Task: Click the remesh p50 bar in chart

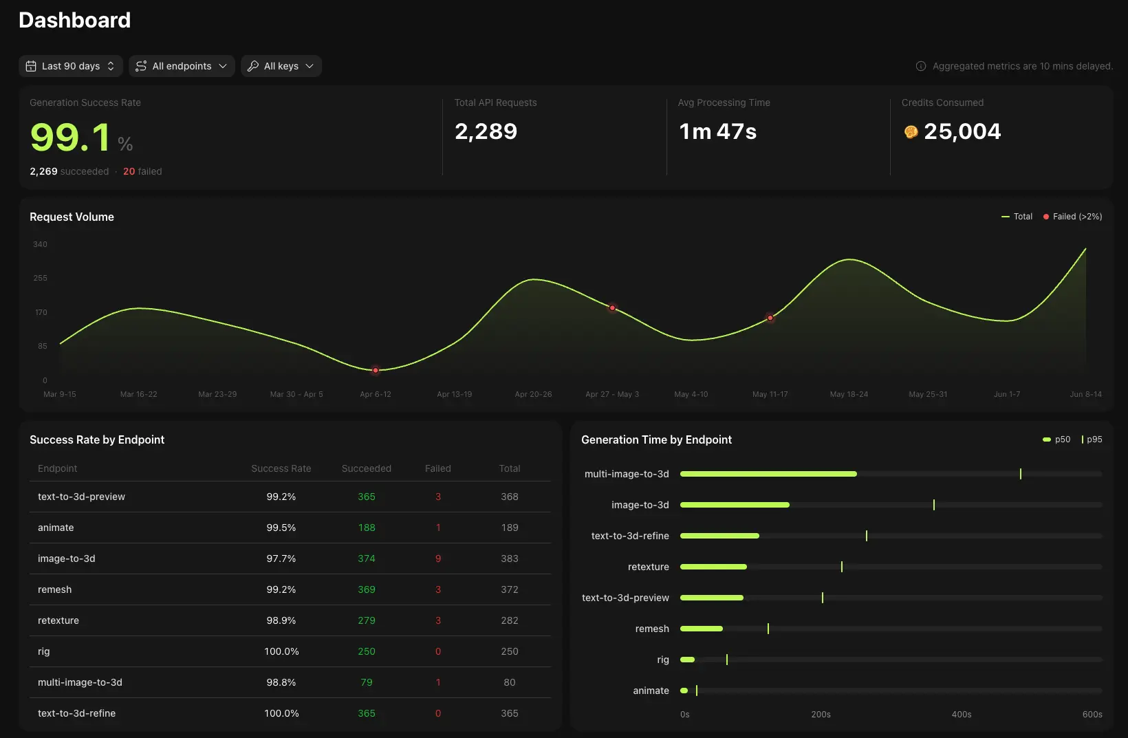Action: point(702,629)
